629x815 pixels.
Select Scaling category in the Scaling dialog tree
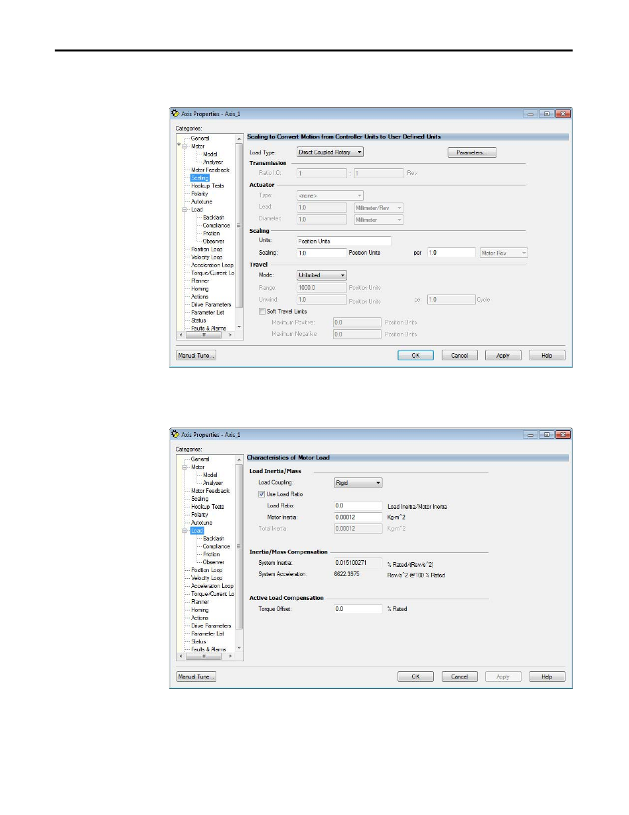200,178
